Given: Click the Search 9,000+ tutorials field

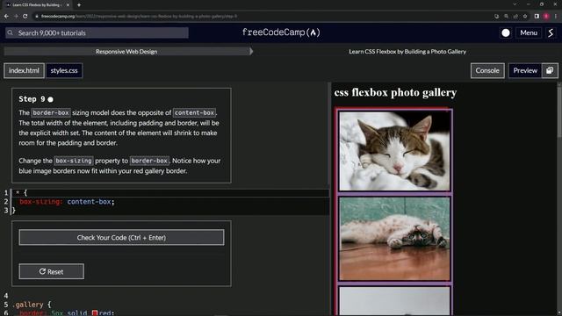Looking at the screenshot, I should [97, 33].
